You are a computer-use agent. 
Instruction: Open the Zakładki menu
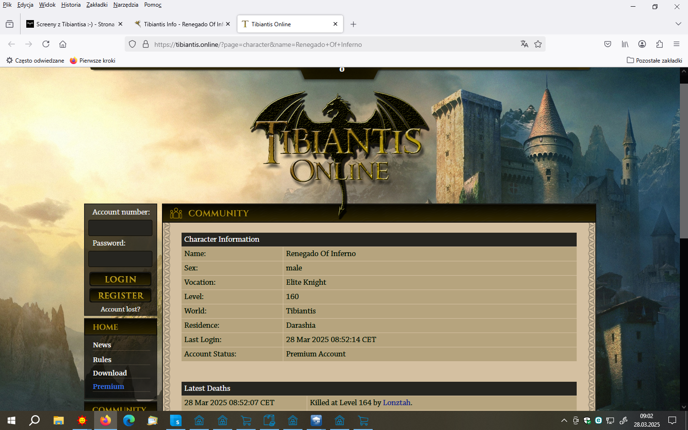(97, 5)
